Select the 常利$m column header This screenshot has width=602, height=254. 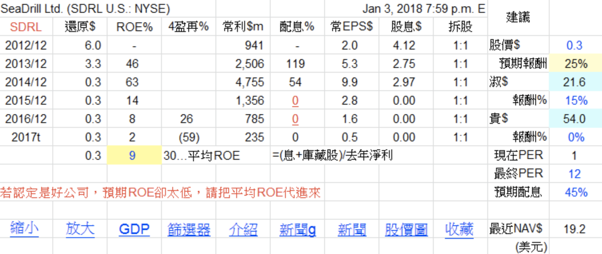(243, 27)
